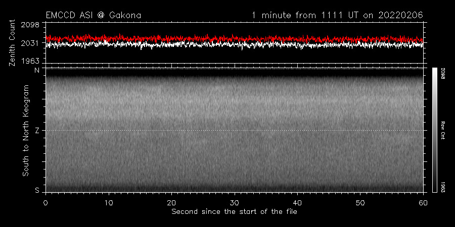Click the "Second since the start of the file" label
Screen dimensions: 455x227
point(234,212)
